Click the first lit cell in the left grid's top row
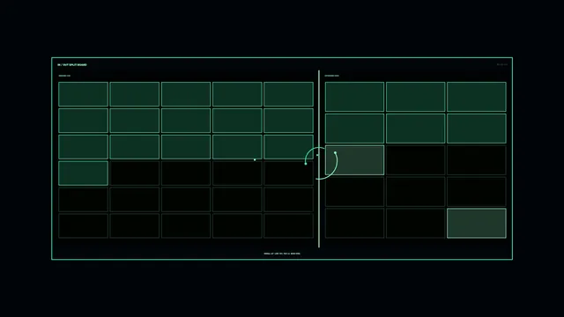This screenshot has width=564, height=317. 83,94
